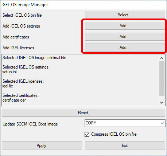Click the dropdown arrow of the COPY combo box
Viewport: 167px width, 156px height.
(162, 123)
